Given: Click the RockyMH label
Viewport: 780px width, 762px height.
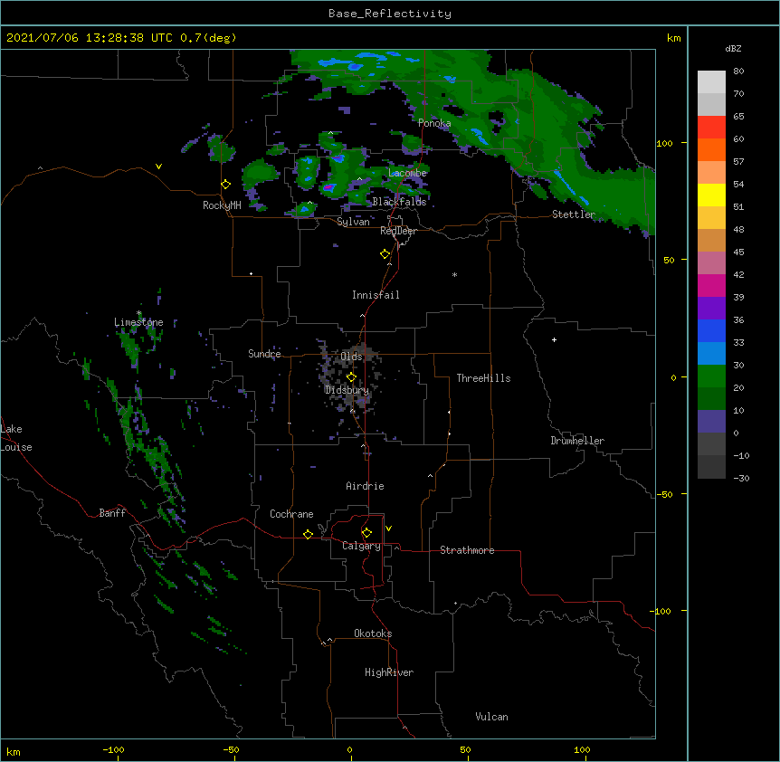Looking at the screenshot, I should (x=222, y=205).
